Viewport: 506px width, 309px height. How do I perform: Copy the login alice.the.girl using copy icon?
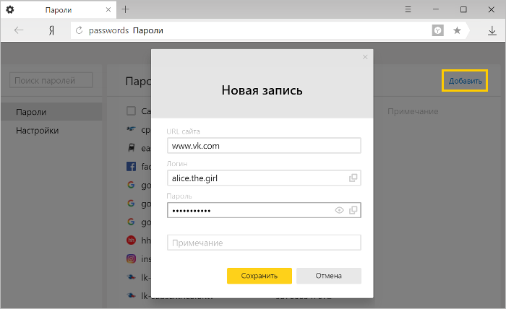point(353,178)
